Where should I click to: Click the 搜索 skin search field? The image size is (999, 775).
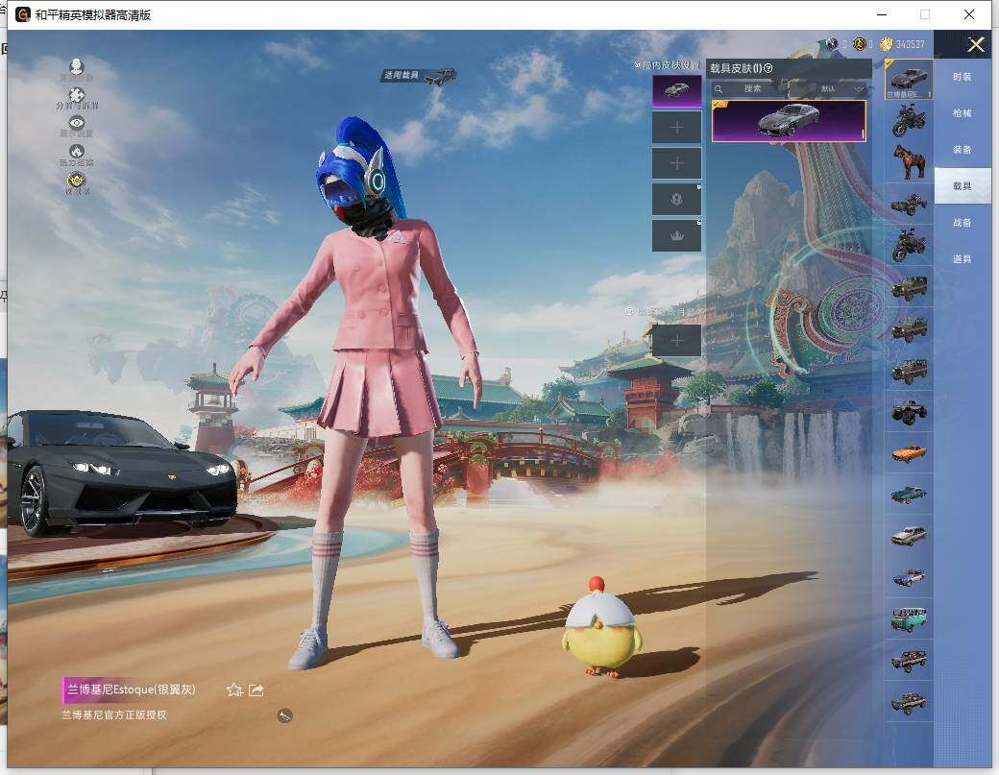click(753, 88)
